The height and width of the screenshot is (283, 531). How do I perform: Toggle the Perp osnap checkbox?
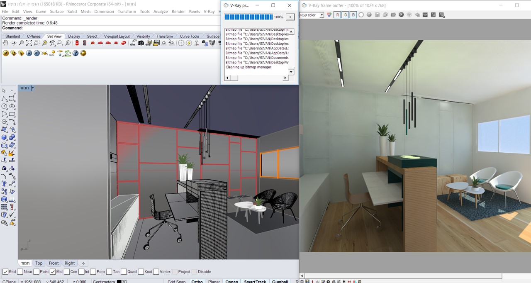click(93, 272)
